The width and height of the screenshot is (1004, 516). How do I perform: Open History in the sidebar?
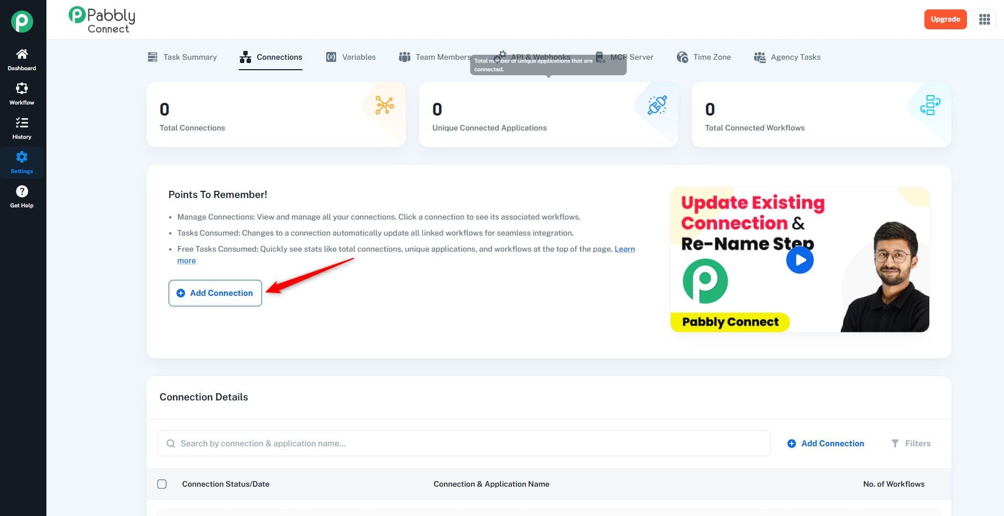[22, 128]
